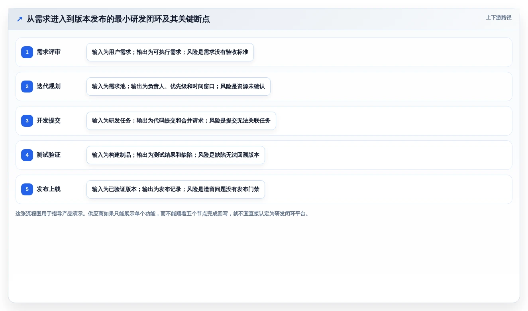Screen dimensions: 528x311
Task: Select step number 2 badge
Action: (27, 87)
